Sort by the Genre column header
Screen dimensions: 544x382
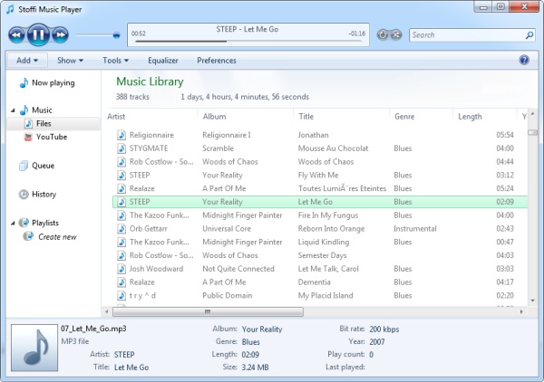(x=404, y=117)
